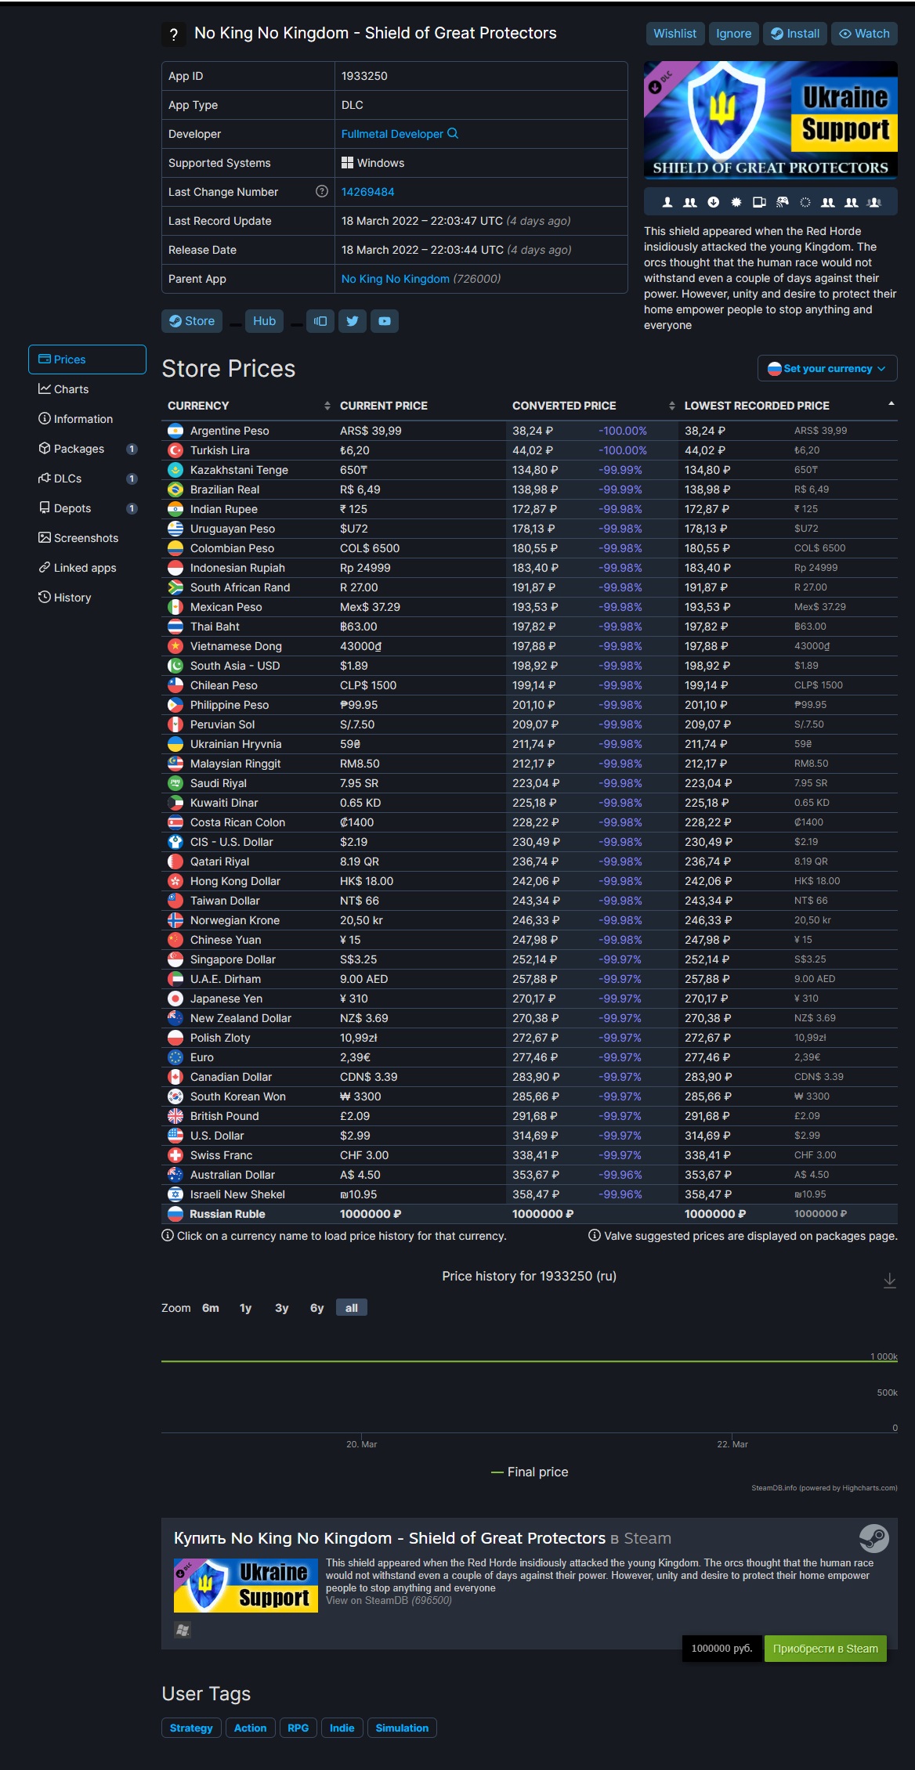Open the Information section in sidebar
Viewport: 915px width, 1770px height.
point(87,419)
